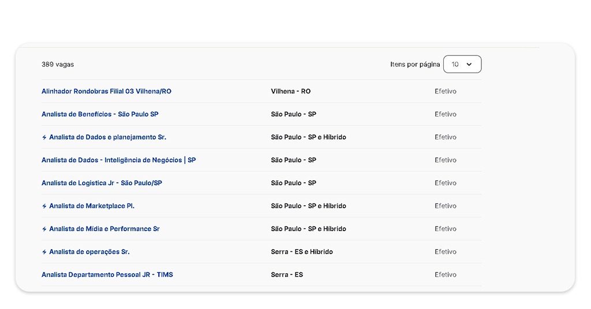The height and width of the screenshot is (309, 591).
Task: Click the chevron arrow in the page-size selector
Action: tap(469, 65)
